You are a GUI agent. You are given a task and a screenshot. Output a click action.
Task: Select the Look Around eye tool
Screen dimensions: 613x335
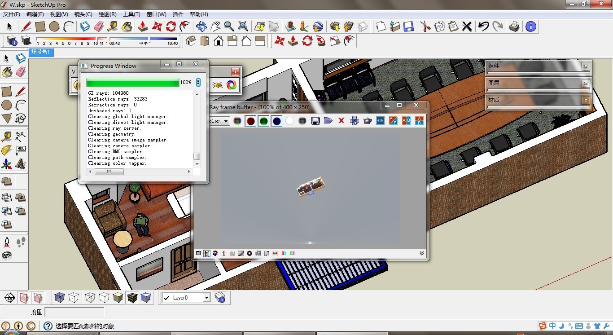pos(7,256)
